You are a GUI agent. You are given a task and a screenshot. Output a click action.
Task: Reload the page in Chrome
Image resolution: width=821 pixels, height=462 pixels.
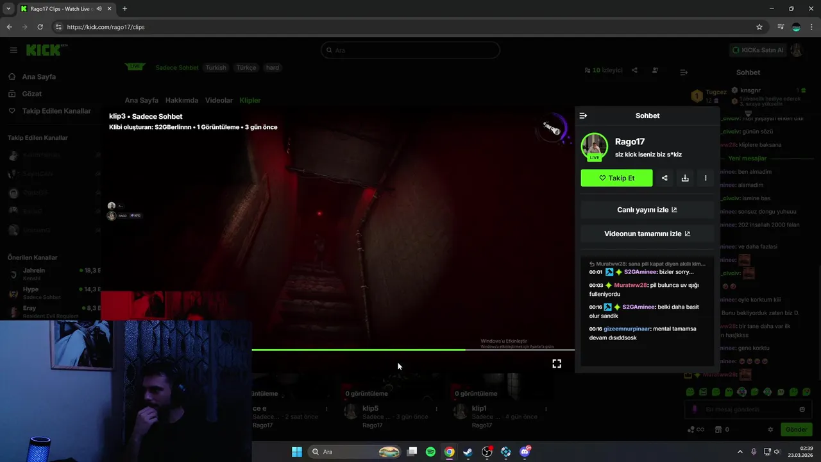pyautogui.click(x=40, y=27)
